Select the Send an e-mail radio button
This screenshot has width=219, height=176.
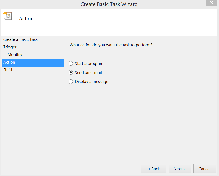[x=71, y=73]
